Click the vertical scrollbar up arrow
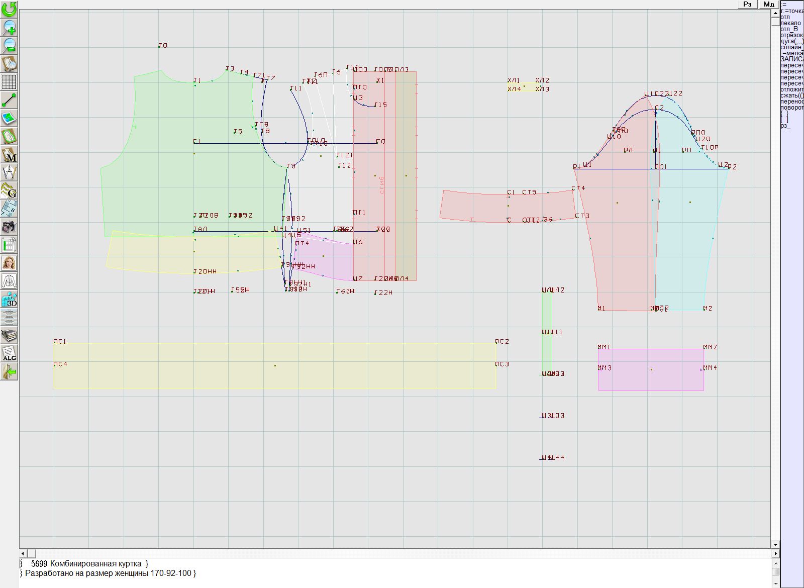The image size is (804, 588). pyautogui.click(x=775, y=13)
